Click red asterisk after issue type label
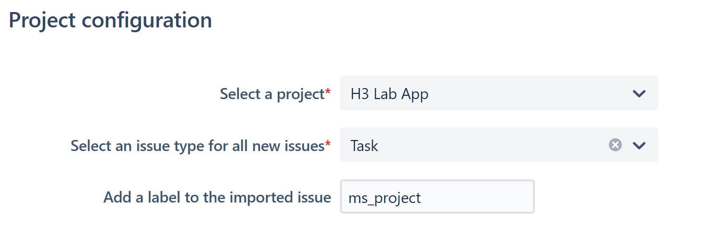Image resolution: width=703 pixels, height=228 pixels. [x=328, y=143]
